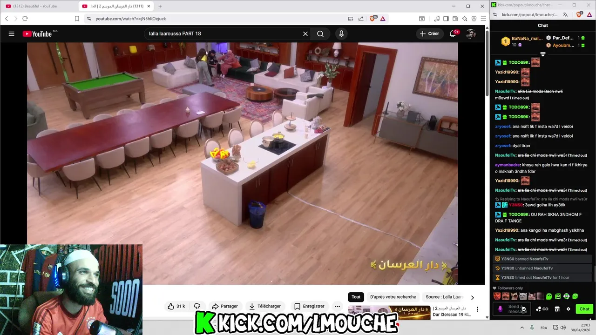Image resolution: width=596 pixels, height=335 pixels.
Task: Open the channel points infinity icon
Action: point(542,309)
